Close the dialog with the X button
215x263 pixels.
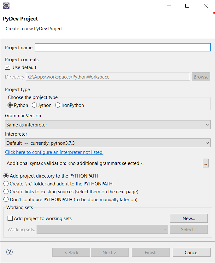206,6
